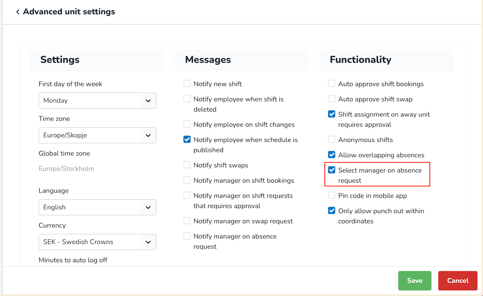Viewport: 483px width, 296px height.
Task: Enable Anonymous shifts checkbox
Action: 332,139
